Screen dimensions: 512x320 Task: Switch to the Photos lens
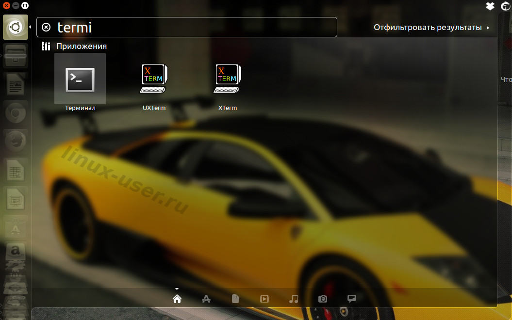point(323,299)
